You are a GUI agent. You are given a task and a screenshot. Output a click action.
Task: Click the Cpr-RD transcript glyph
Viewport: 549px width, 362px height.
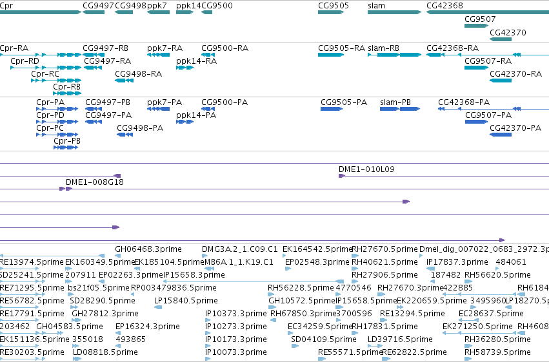(46, 68)
